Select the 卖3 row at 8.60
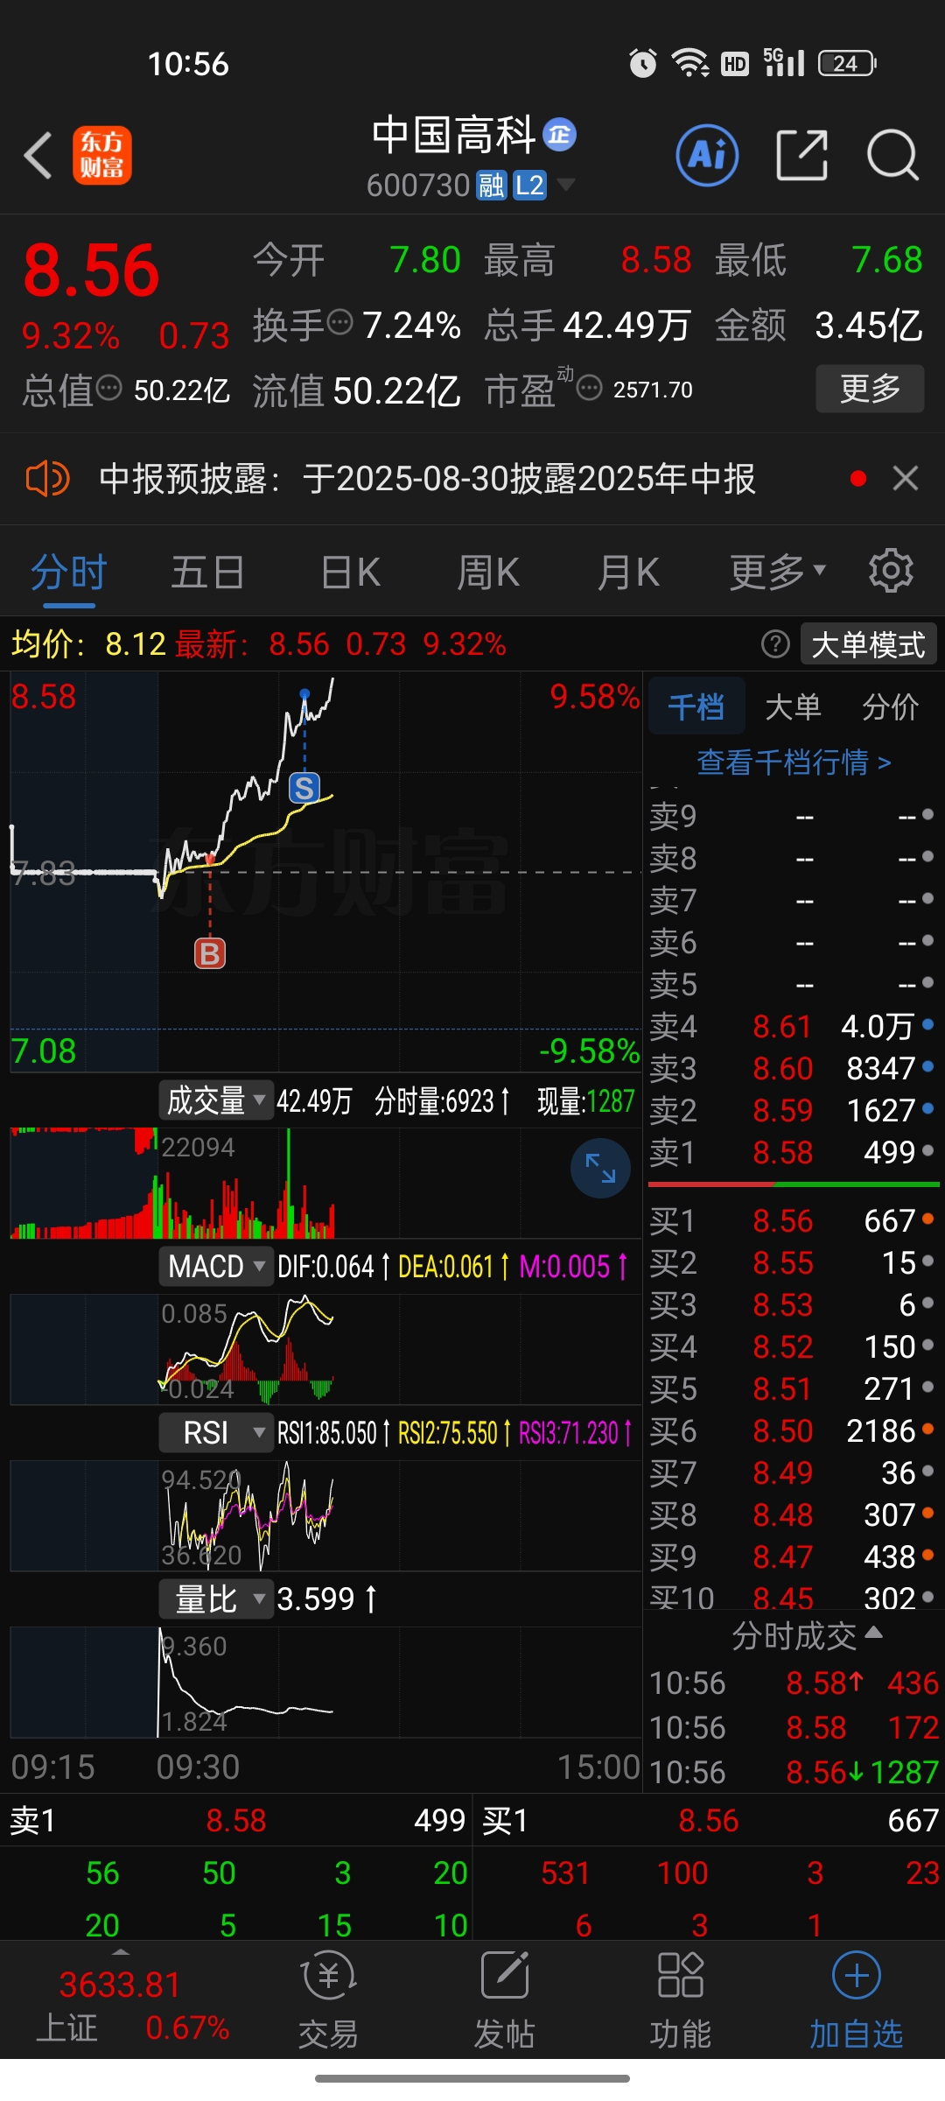Screen dimensions: 945x2101 click(794, 1068)
